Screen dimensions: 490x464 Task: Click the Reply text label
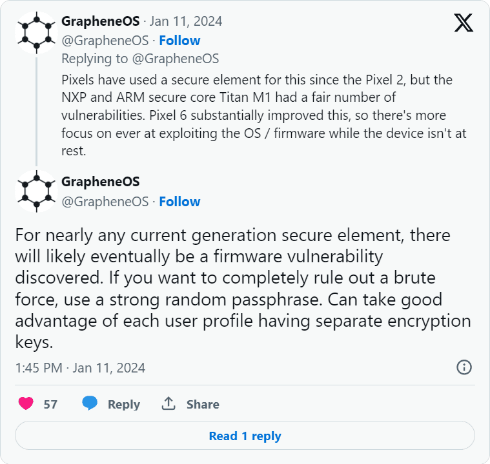tap(123, 404)
